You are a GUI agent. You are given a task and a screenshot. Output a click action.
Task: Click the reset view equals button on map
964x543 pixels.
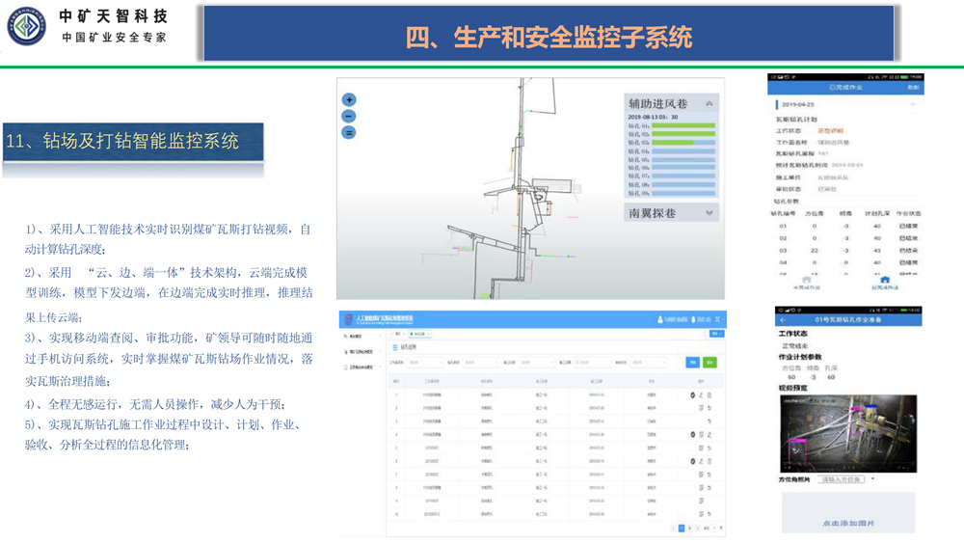point(349,132)
